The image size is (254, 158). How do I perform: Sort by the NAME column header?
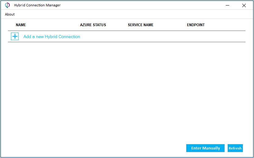tap(21, 25)
